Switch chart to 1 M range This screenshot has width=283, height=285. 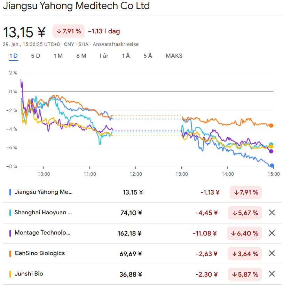click(58, 56)
